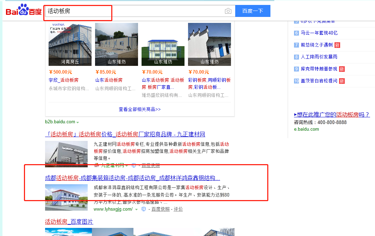This screenshot has height=236, width=375.
Task: Click the ¥500.00元 price
Action: (x=61, y=72)
